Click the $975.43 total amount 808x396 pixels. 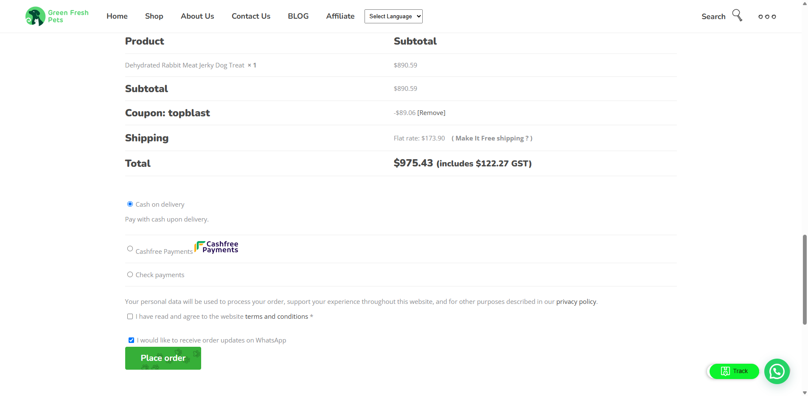pyautogui.click(x=413, y=163)
